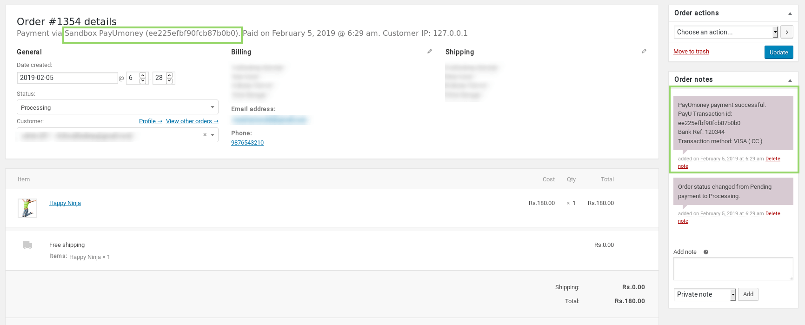
Task: Click the hour stepper for the creation time
Action: click(x=143, y=78)
